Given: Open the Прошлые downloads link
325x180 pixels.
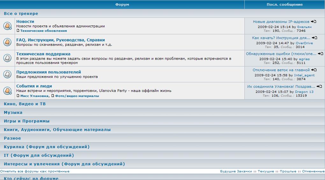Looking at the screenshot, I should pos(288,171).
